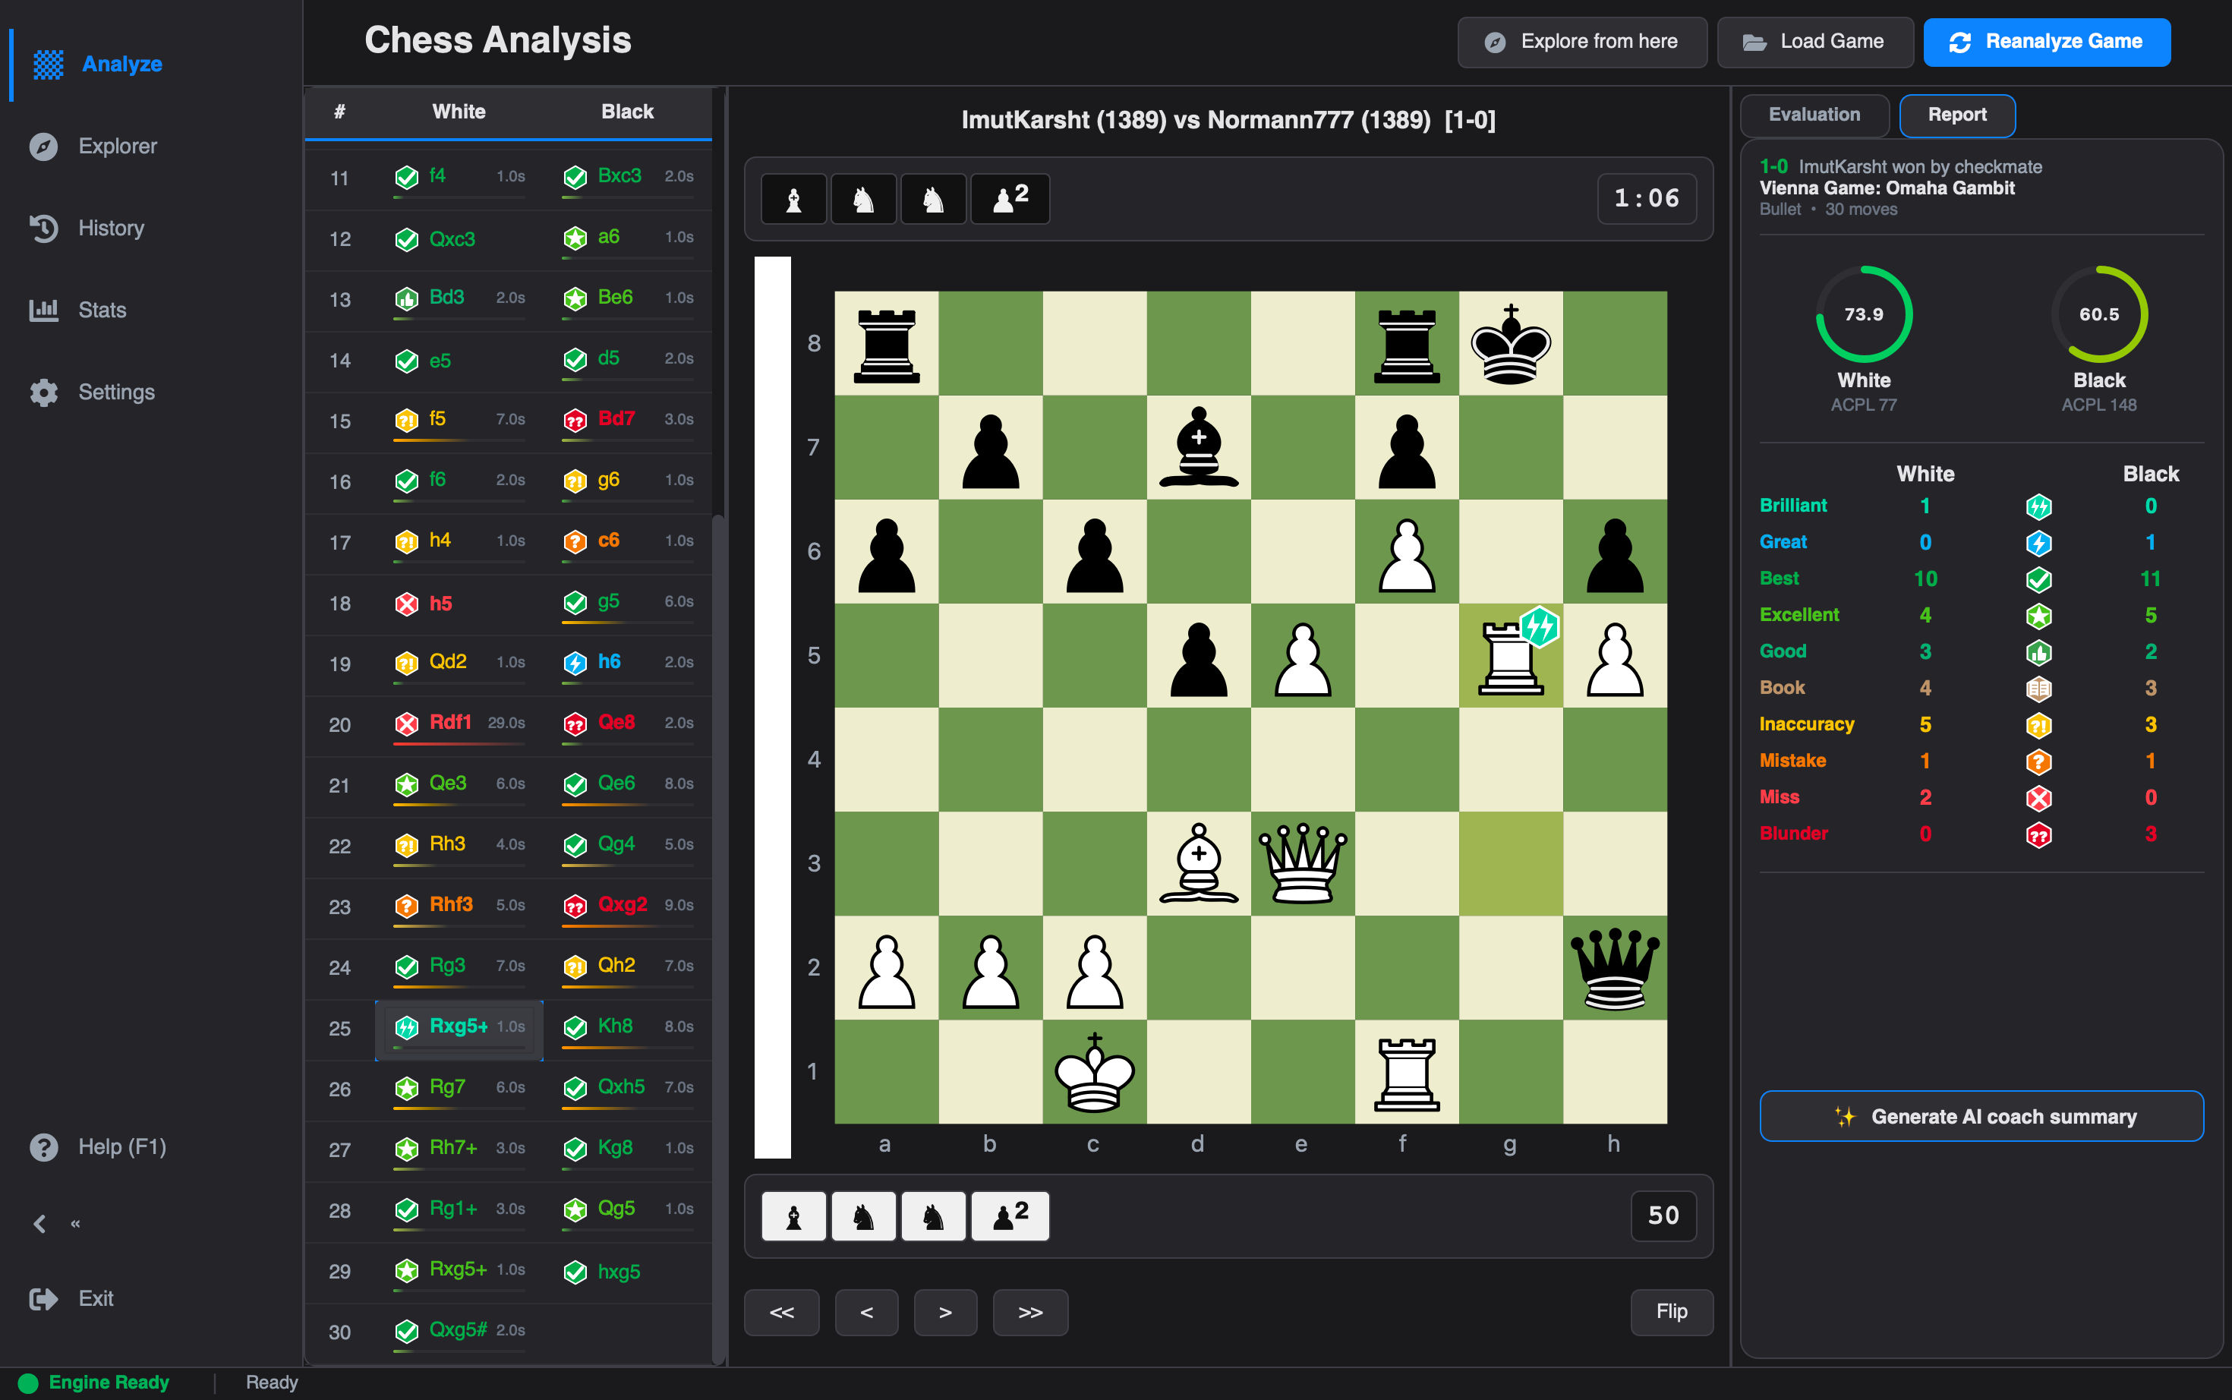Click the brilliant move badge on g5 rook
2232x1400 pixels.
coord(1540,627)
